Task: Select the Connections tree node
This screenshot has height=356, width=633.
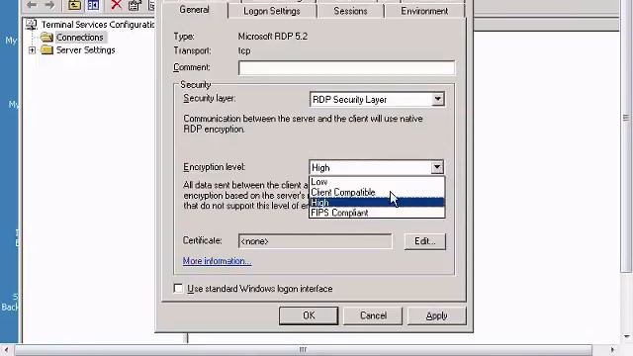Action: click(79, 38)
